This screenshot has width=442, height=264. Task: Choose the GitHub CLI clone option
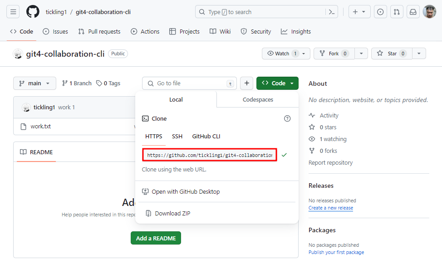[x=206, y=137]
